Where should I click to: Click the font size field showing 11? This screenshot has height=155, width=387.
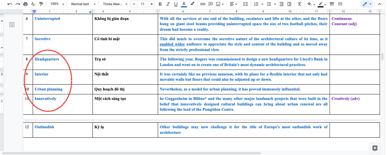point(143,4)
